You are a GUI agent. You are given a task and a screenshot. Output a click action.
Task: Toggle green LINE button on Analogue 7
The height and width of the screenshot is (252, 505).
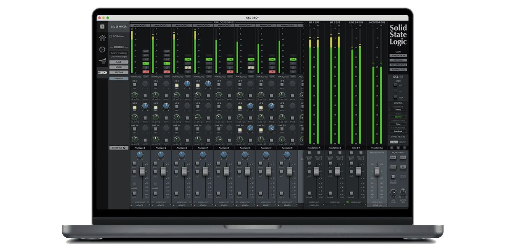coord(272,59)
